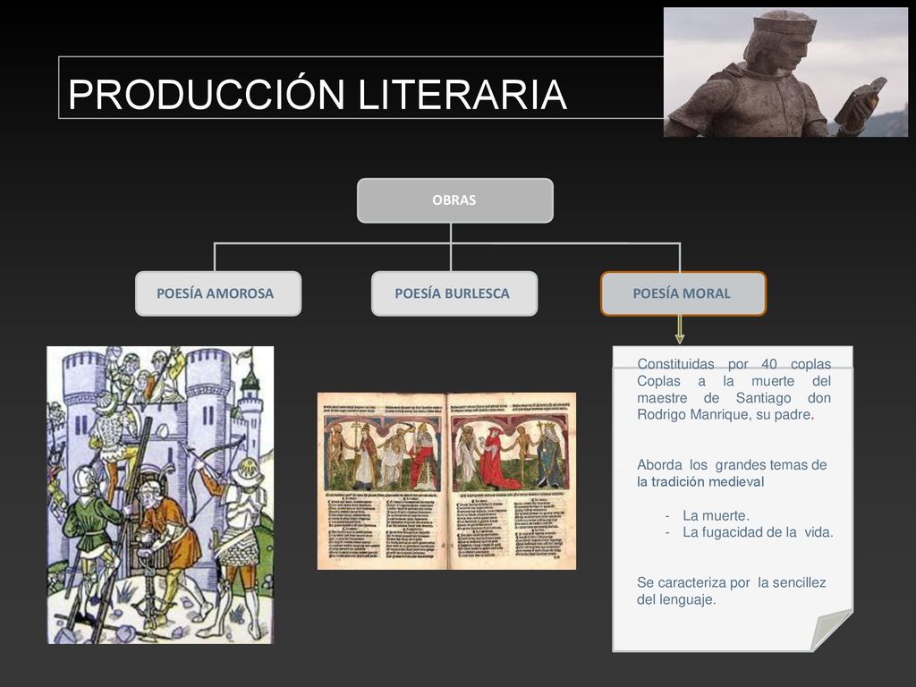Click the PRODUCCIÓN LITERARIA title text

coord(318,94)
